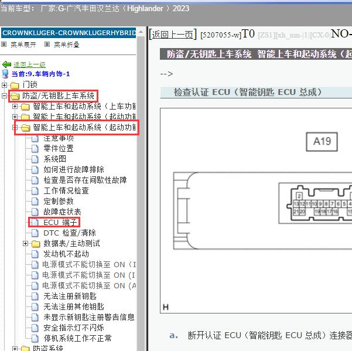Screen dimensions: 352x351
Task: Click the 门锁 folder icon
Action: pyautogui.click(x=15, y=86)
